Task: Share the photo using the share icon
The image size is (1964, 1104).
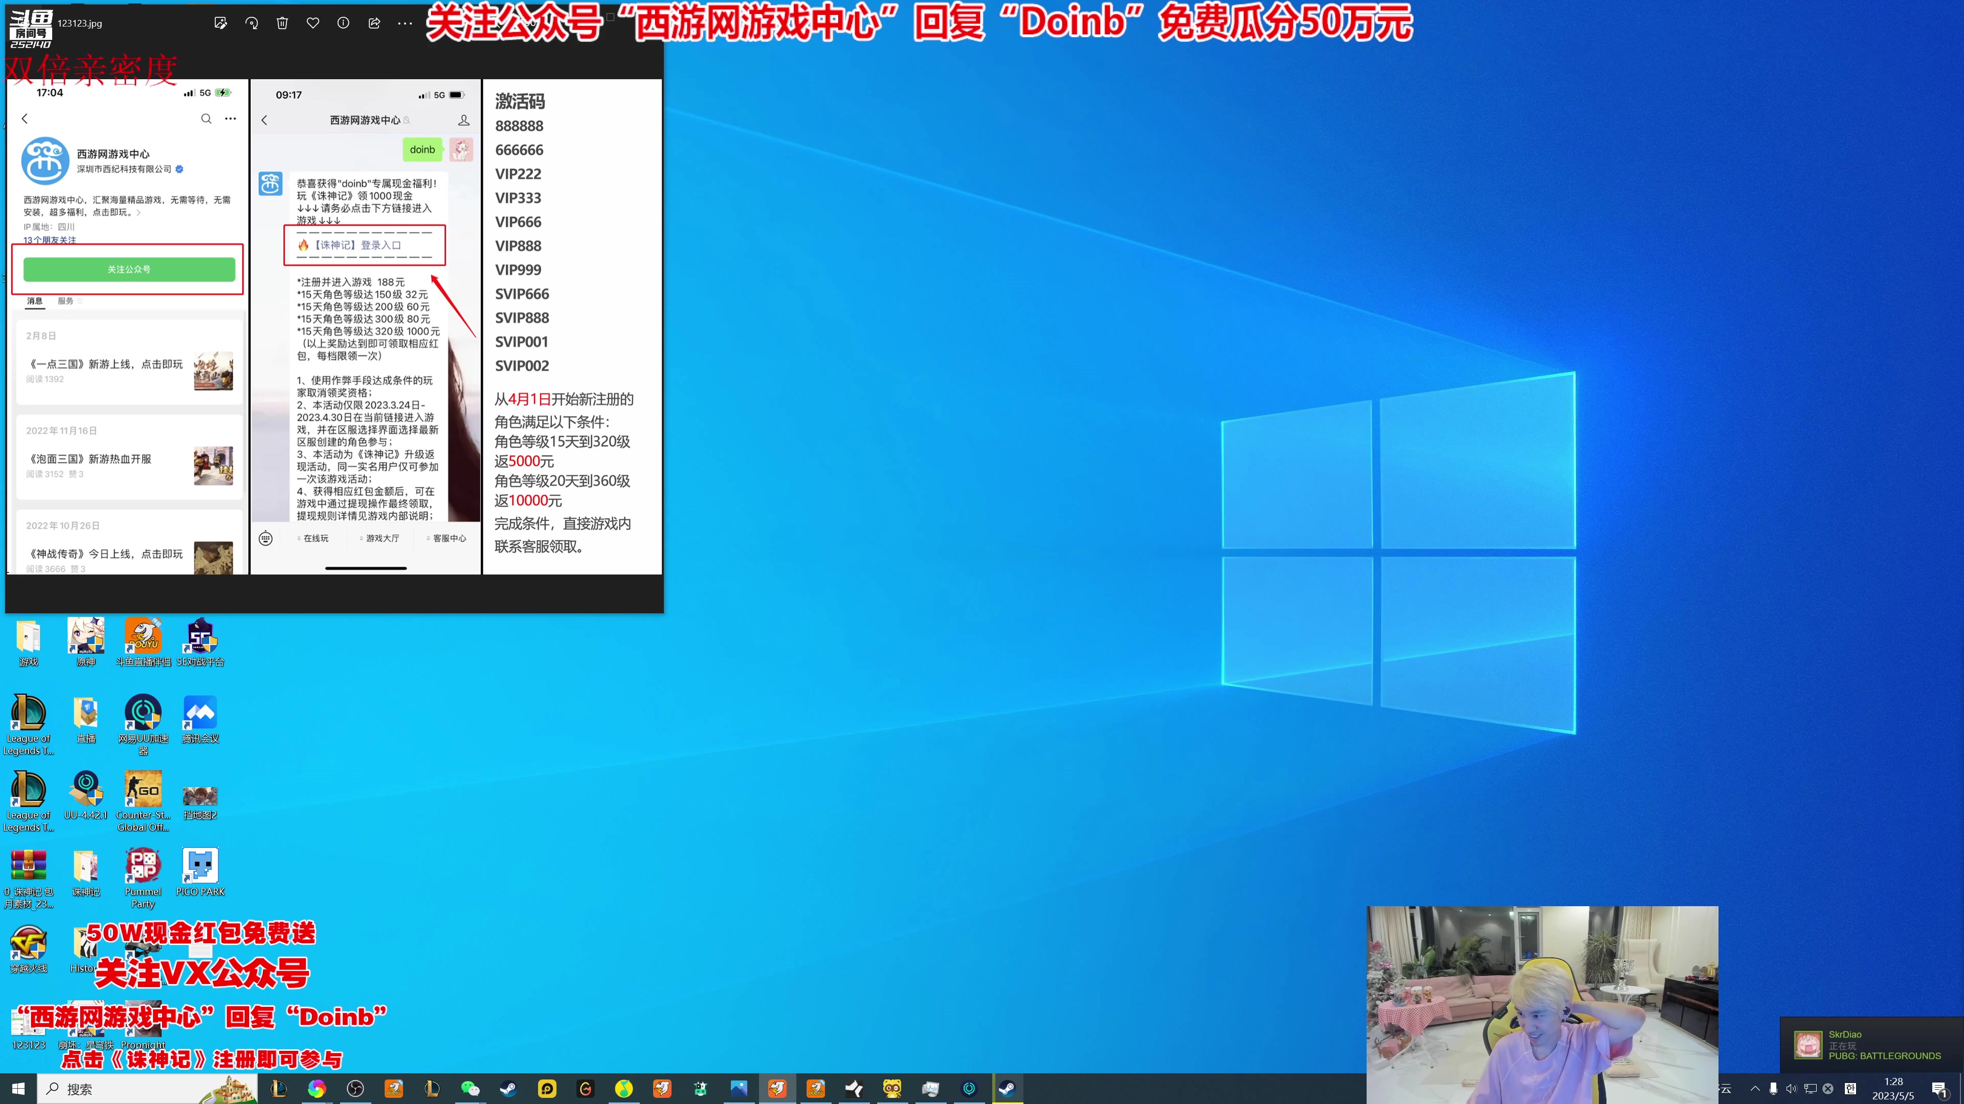Action: [374, 23]
